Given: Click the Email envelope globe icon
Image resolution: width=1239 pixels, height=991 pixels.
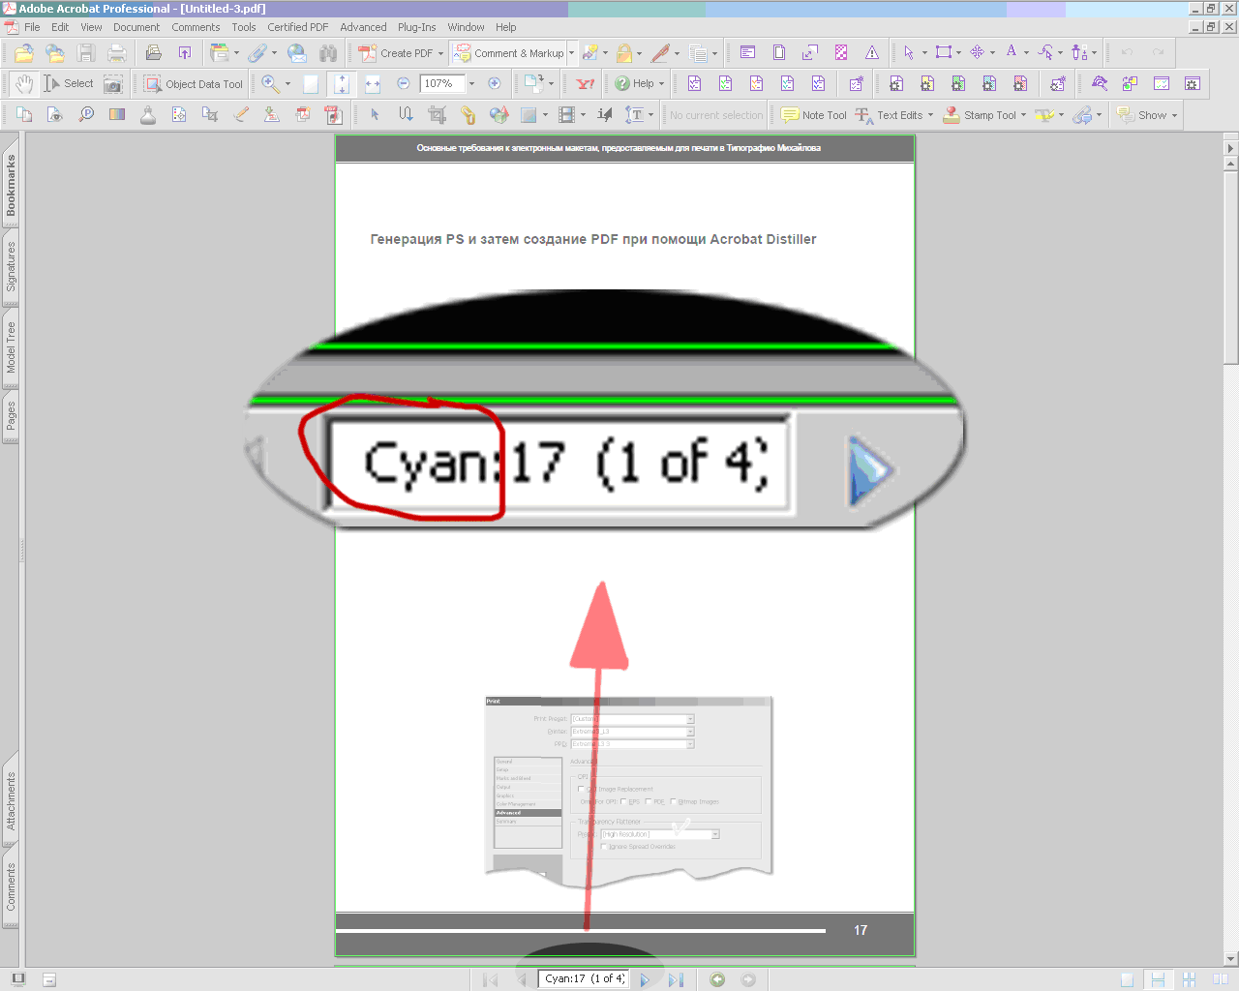Looking at the screenshot, I should point(297,53).
